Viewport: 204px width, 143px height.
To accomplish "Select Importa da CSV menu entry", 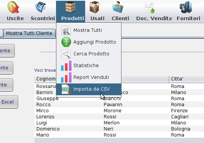I will coord(89,89).
